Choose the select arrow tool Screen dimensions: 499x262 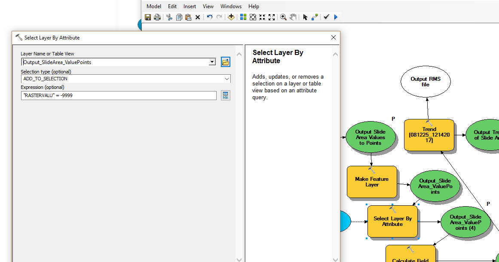click(305, 17)
